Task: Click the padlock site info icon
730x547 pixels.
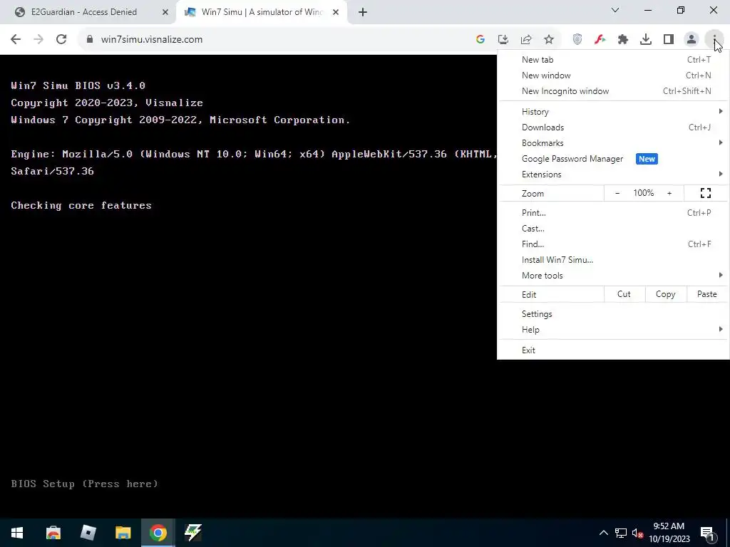Action: pyautogui.click(x=90, y=39)
